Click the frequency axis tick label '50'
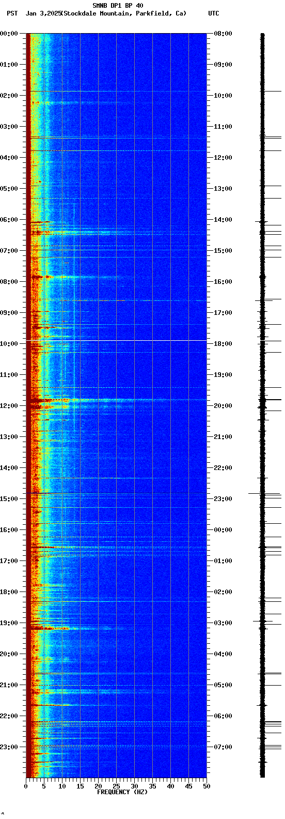Screen dimensions: 285x819 click(207, 786)
